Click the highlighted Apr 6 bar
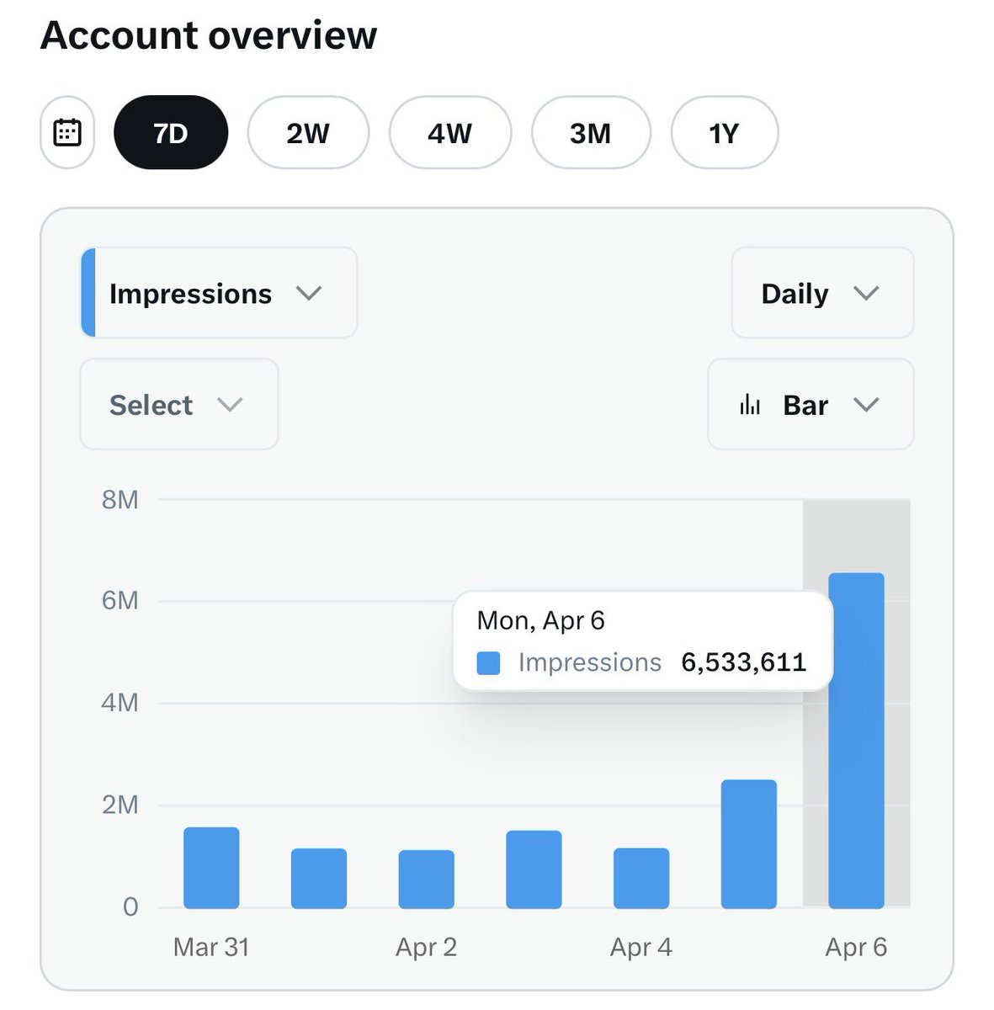The image size is (994, 1010). click(857, 741)
